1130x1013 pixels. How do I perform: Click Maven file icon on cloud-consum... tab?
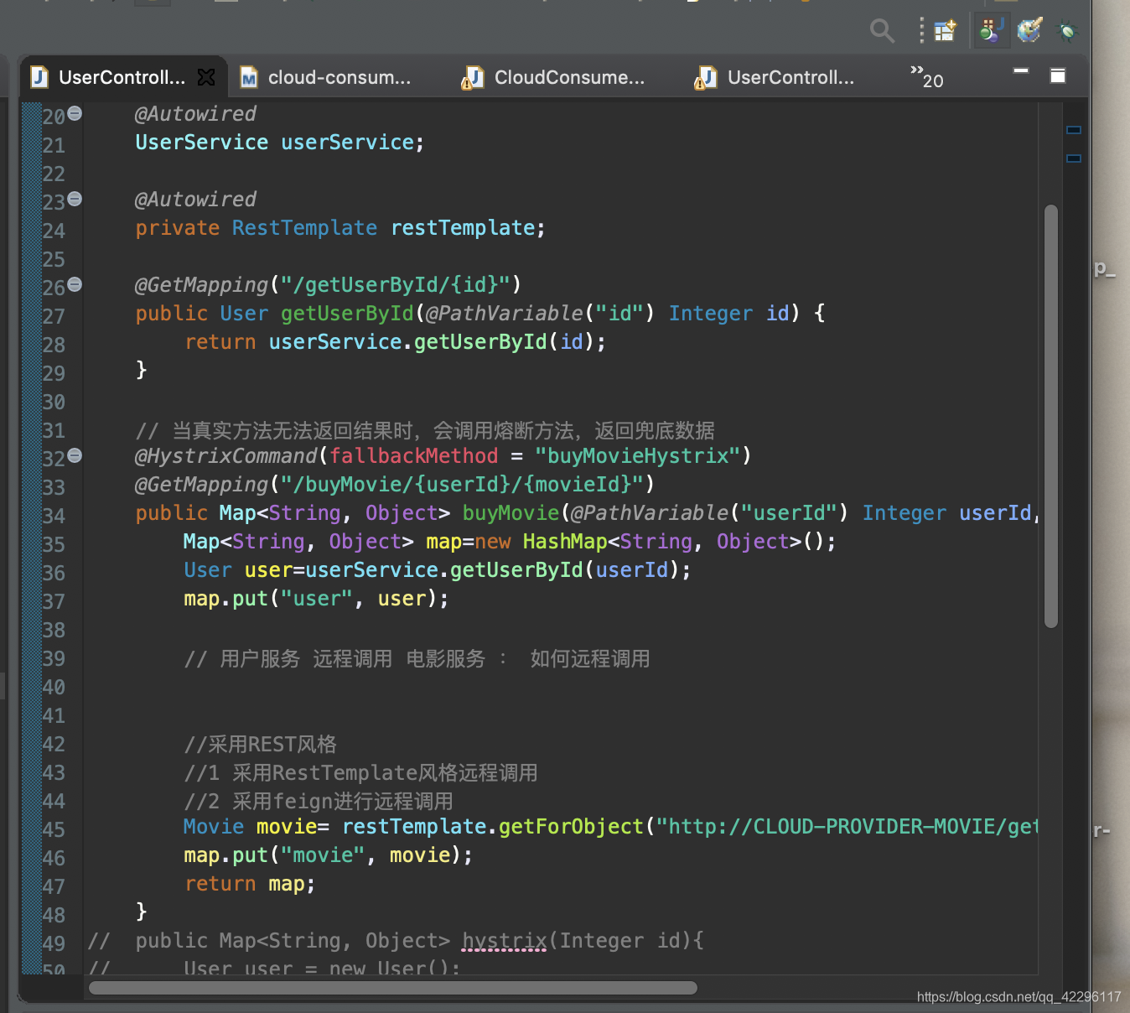(x=248, y=78)
